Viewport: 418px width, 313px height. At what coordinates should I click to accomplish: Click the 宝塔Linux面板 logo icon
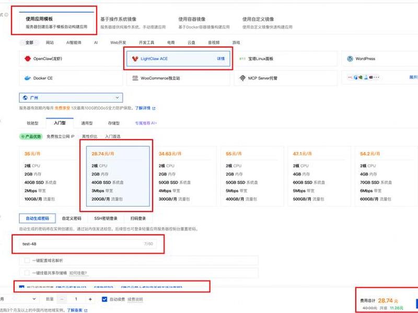(x=242, y=58)
